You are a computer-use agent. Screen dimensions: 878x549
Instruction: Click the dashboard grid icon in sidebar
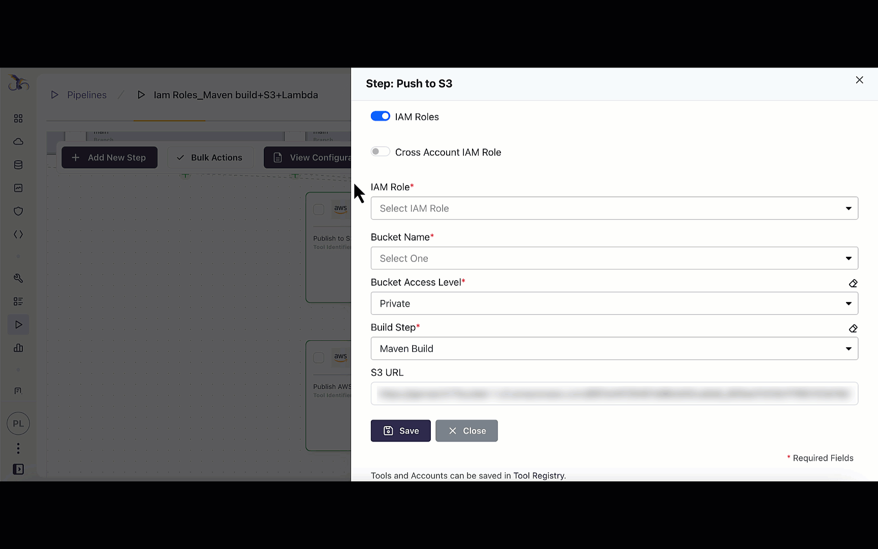[18, 118]
